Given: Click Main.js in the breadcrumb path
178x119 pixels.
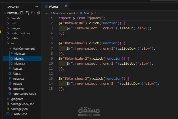Looking at the screenshot, I should tap(88, 13).
